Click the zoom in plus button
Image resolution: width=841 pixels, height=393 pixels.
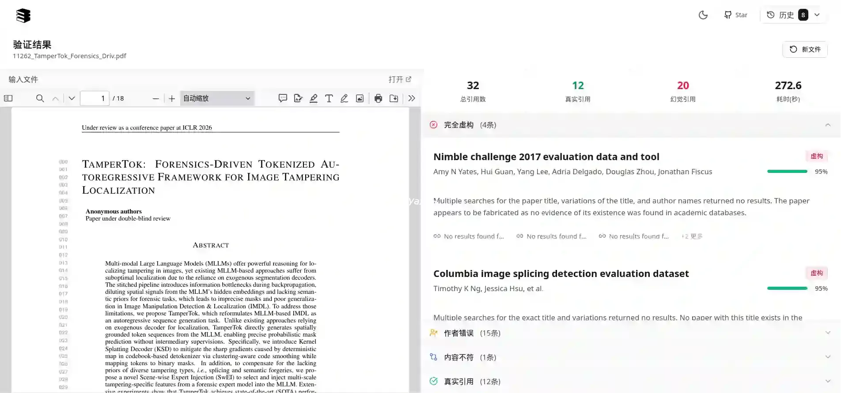click(172, 98)
